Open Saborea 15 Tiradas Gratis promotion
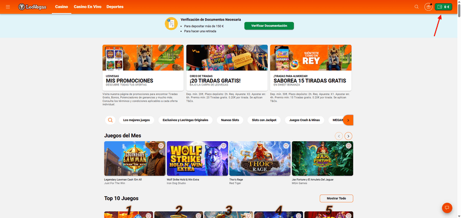The width and height of the screenshot is (461, 218). (x=311, y=68)
